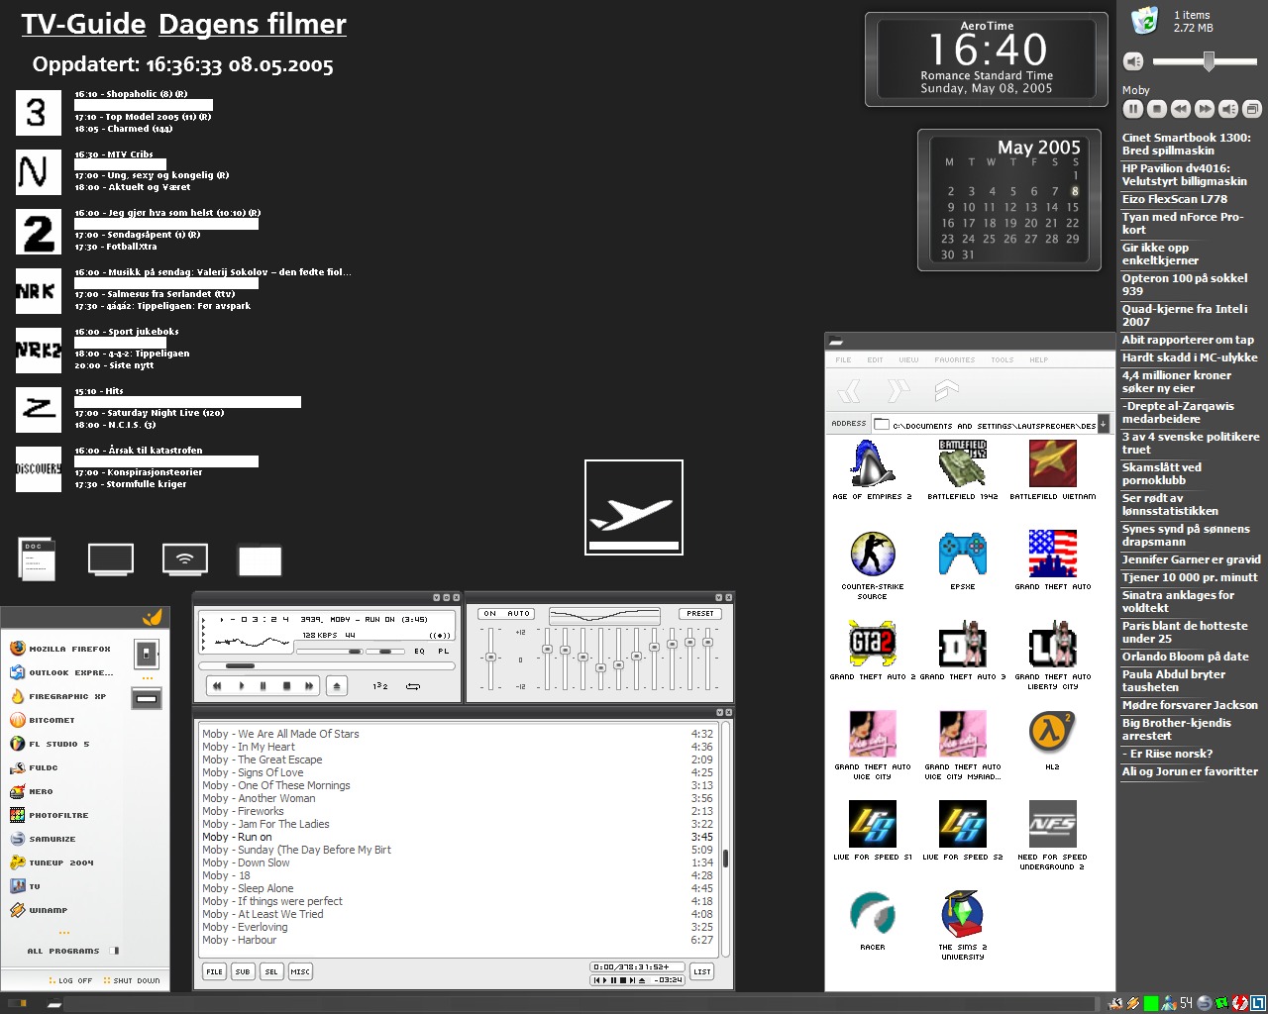Image resolution: width=1268 pixels, height=1014 pixels.
Task: Toggle the equalizer AUTO button
Action: [519, 614]
